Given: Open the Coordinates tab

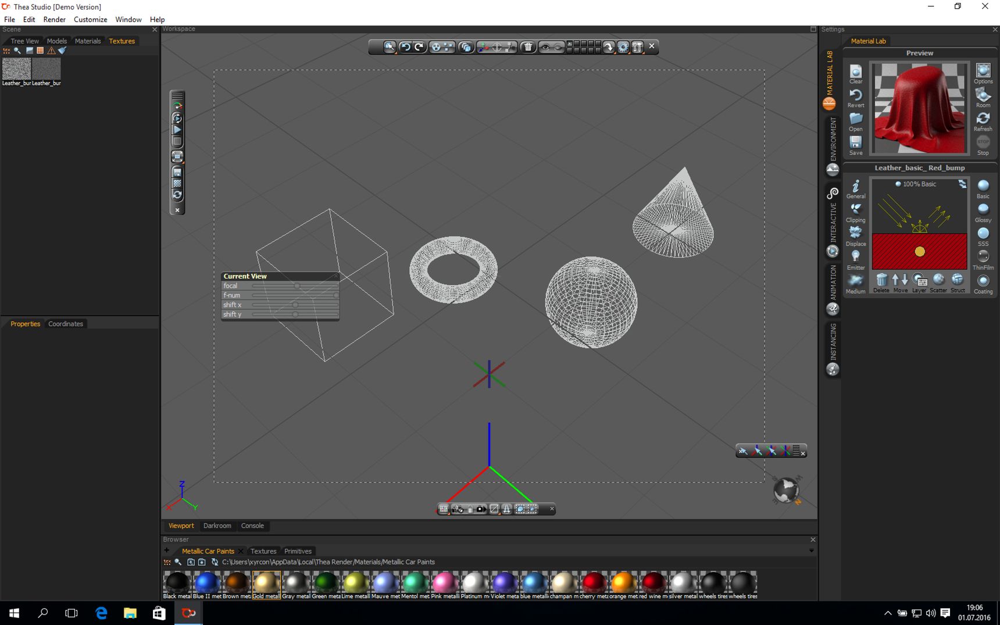Looking at the screenshot, I should (66, 324).
